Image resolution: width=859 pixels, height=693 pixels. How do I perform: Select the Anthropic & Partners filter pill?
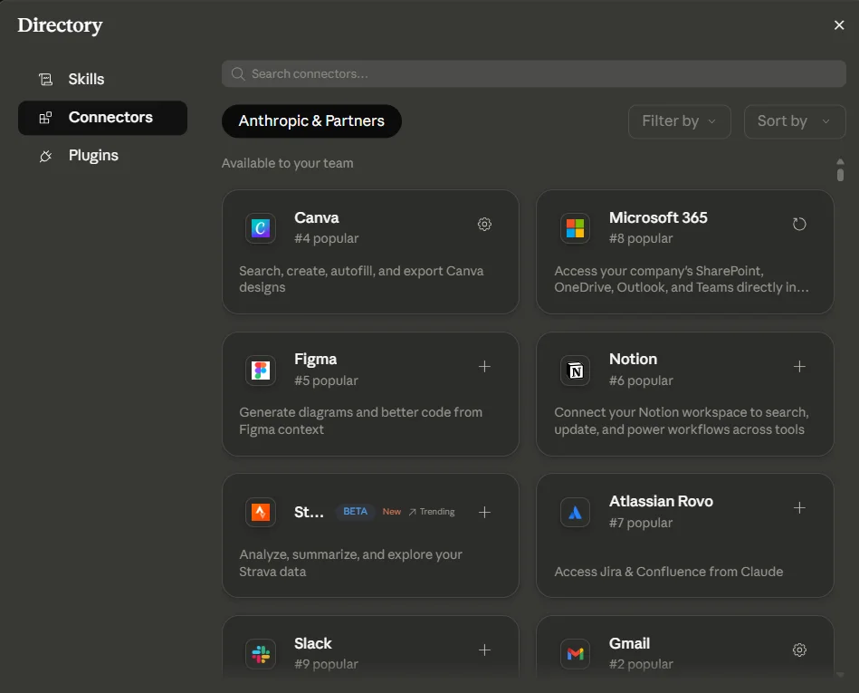(x=311, y=121)
